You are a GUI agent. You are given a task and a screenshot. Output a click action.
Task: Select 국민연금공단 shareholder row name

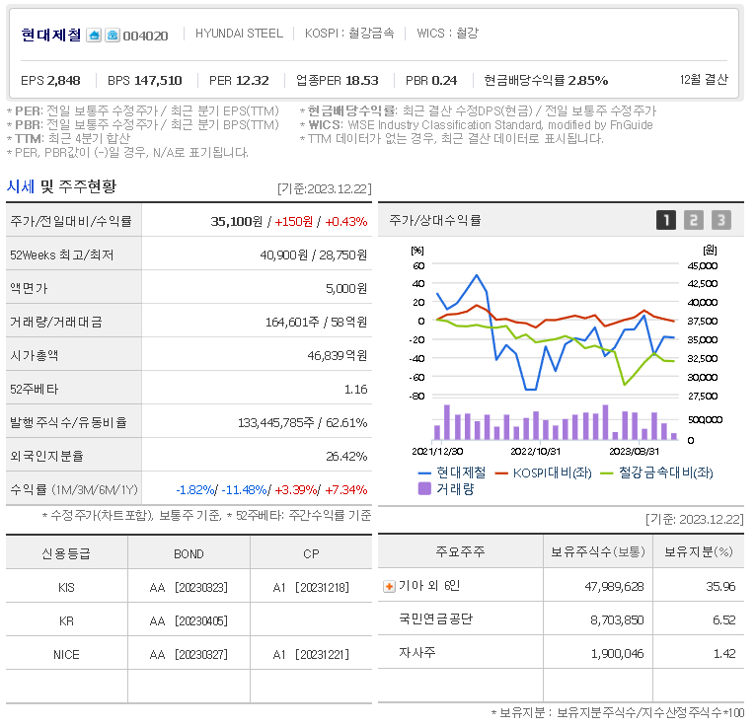tap(436, 618)
